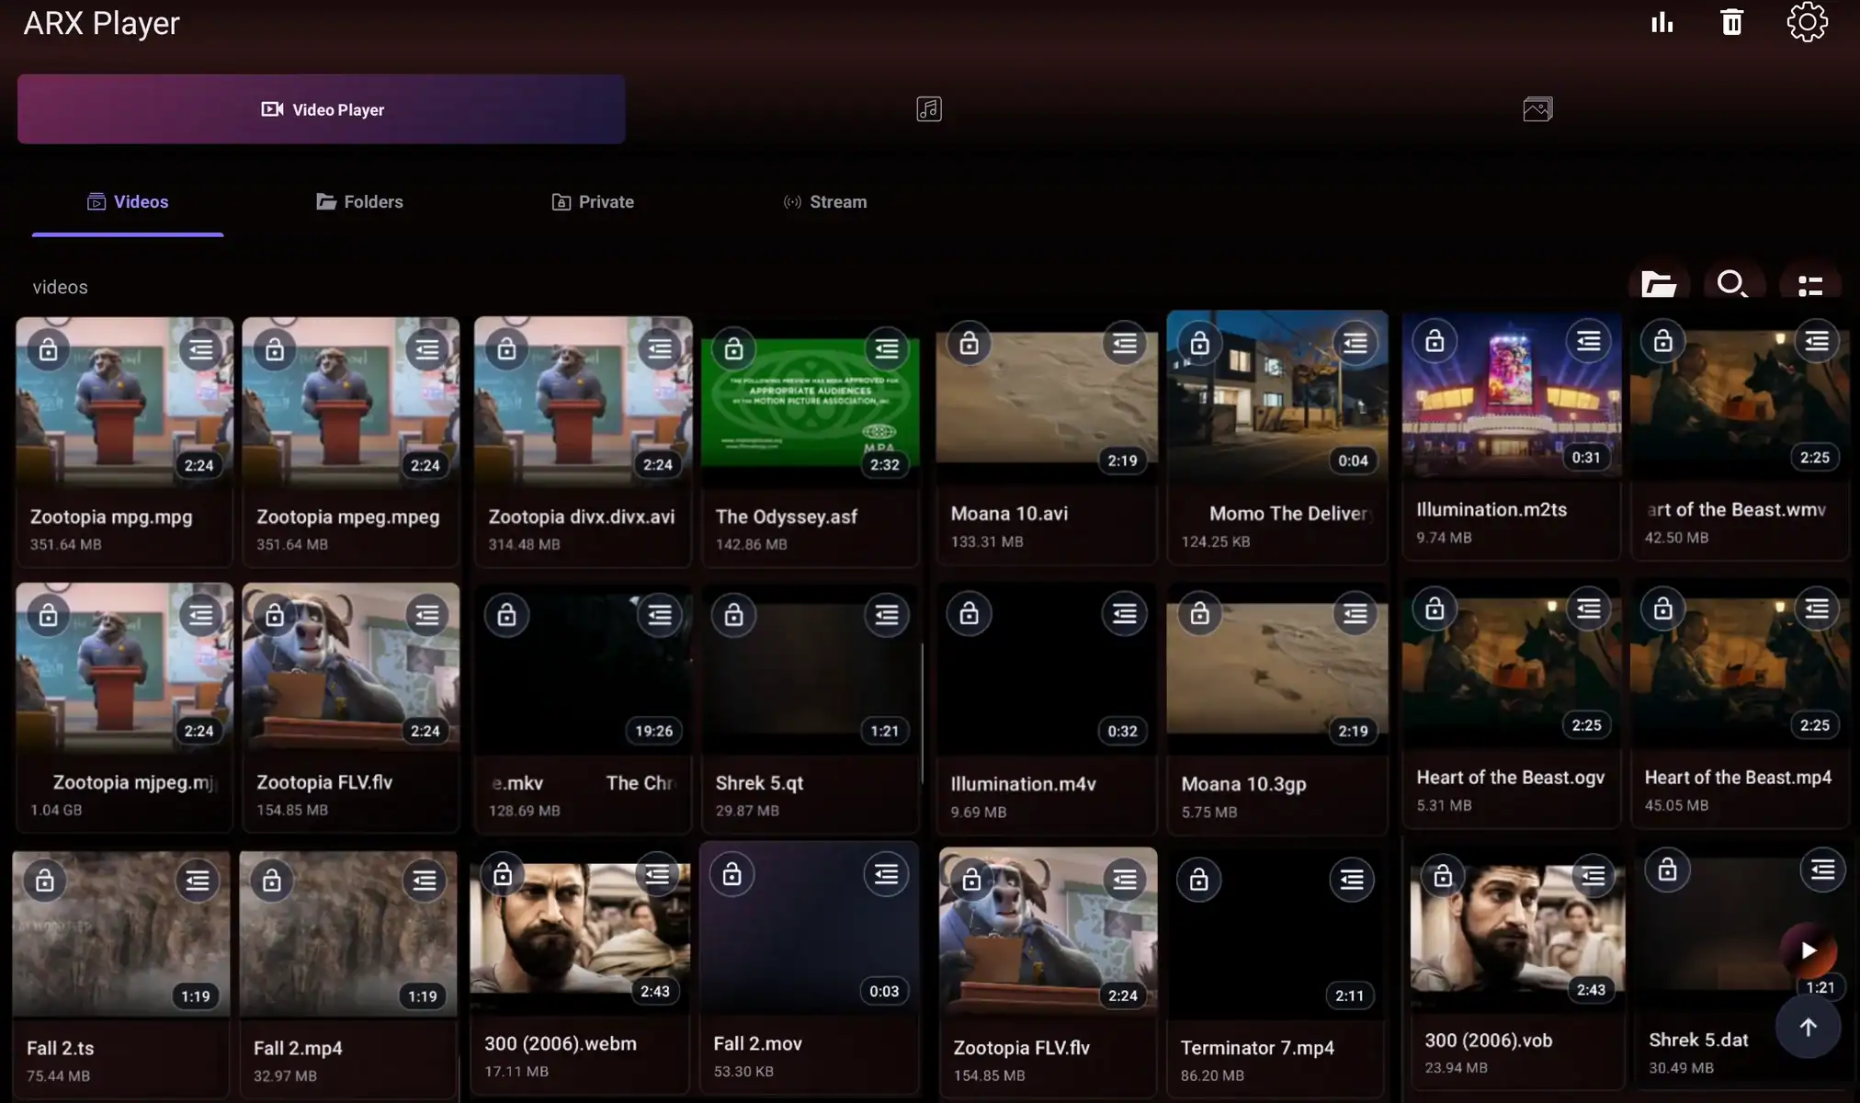
Task: Select Shrek 5.qt title
Action: coord(759,783)
